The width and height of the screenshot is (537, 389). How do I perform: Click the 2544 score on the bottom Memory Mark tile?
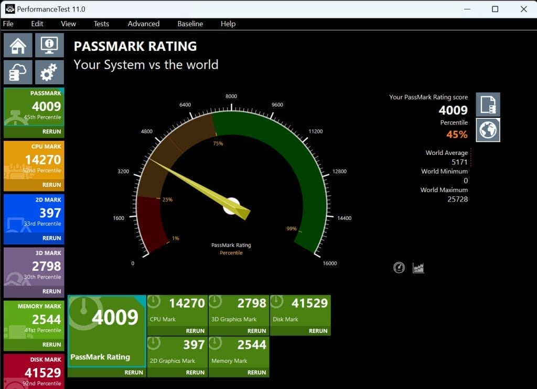pos(252,345)
